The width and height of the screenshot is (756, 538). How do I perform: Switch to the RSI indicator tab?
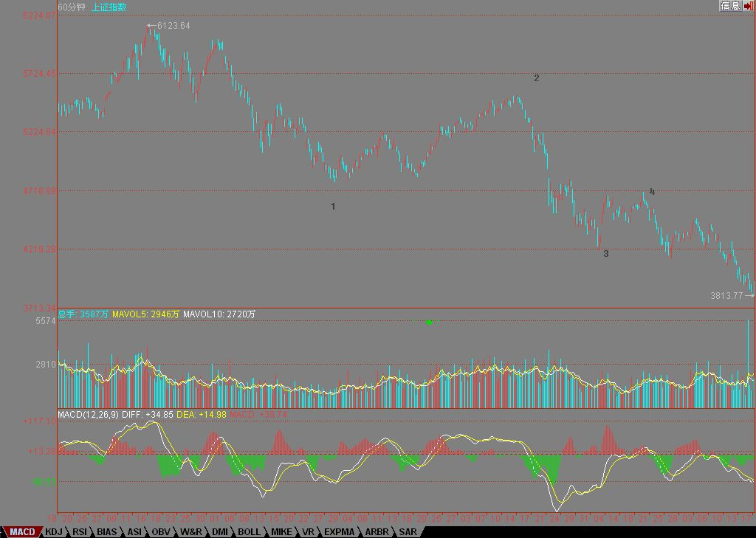point(80,532)
